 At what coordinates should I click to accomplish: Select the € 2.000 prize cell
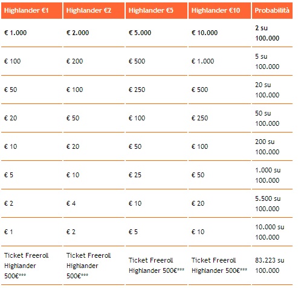pyautogui.click(x=77, y=33)
